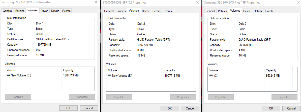Open General tab in Samsung 970 EVO window

[210, 11]
